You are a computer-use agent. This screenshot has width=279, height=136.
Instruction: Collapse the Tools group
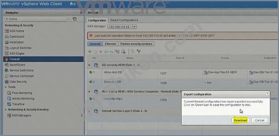tap(6, 87)
